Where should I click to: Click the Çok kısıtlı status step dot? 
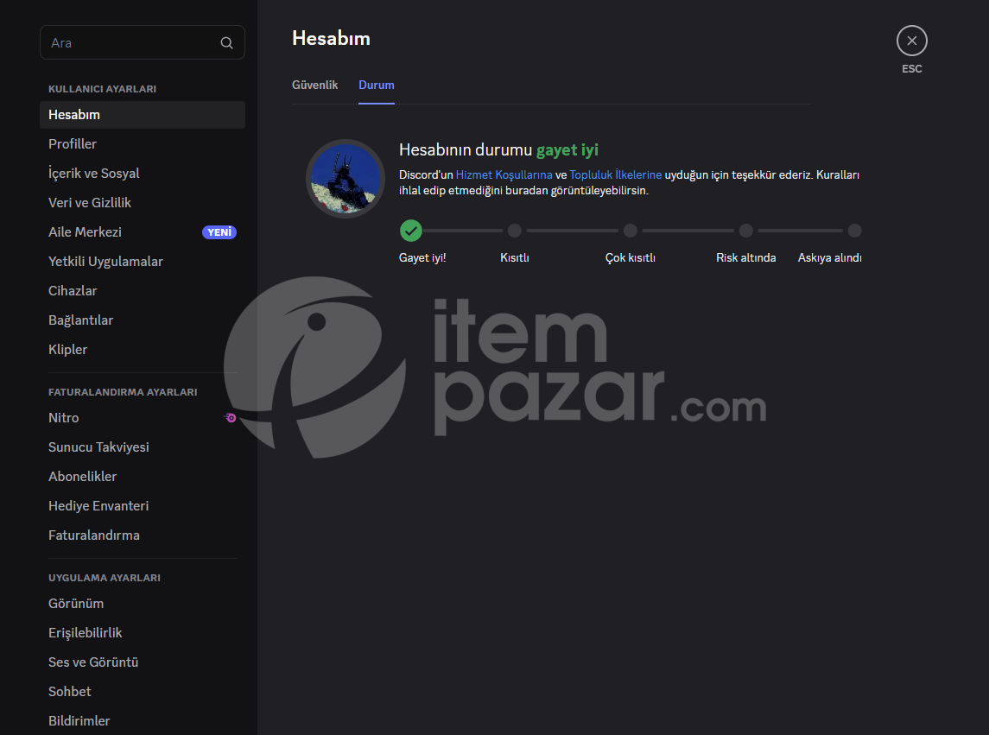click(x=630, y=231)
